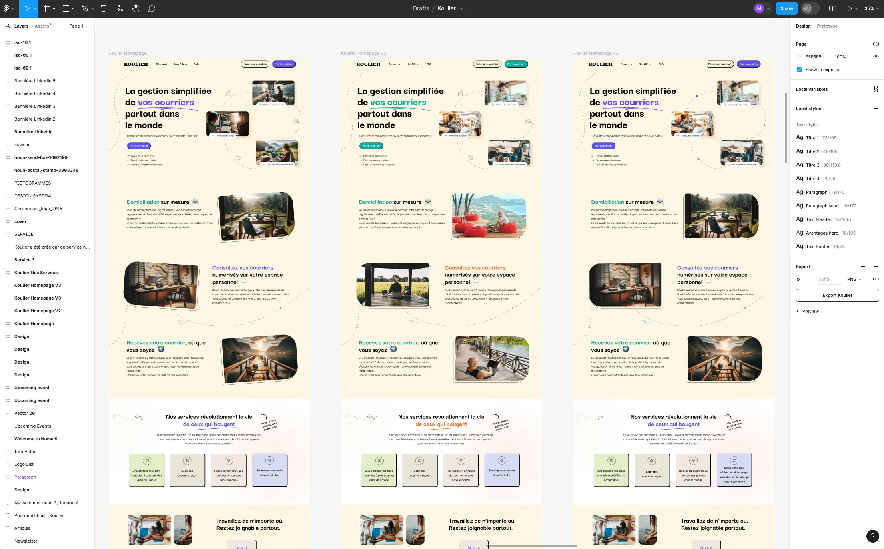Click the canvas vertical scrollbar
This screenshot has height=549, width=884.
click(786, 128)
